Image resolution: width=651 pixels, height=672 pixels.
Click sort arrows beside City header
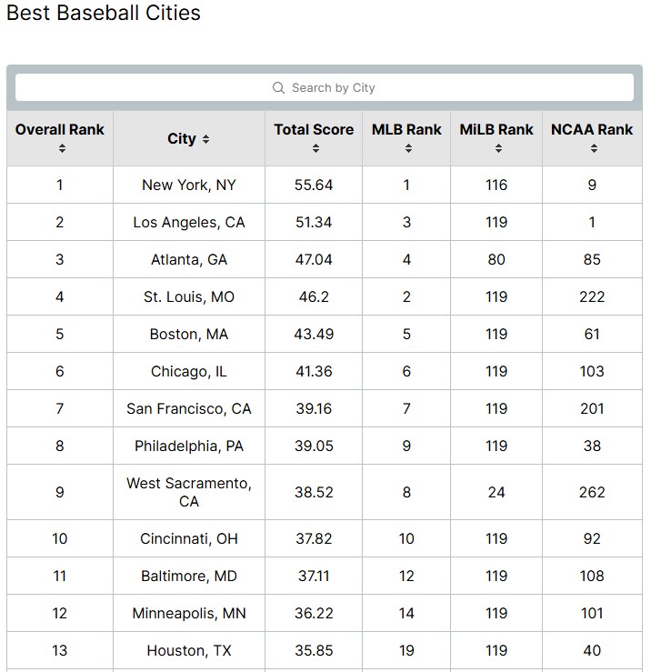point(206,139)
